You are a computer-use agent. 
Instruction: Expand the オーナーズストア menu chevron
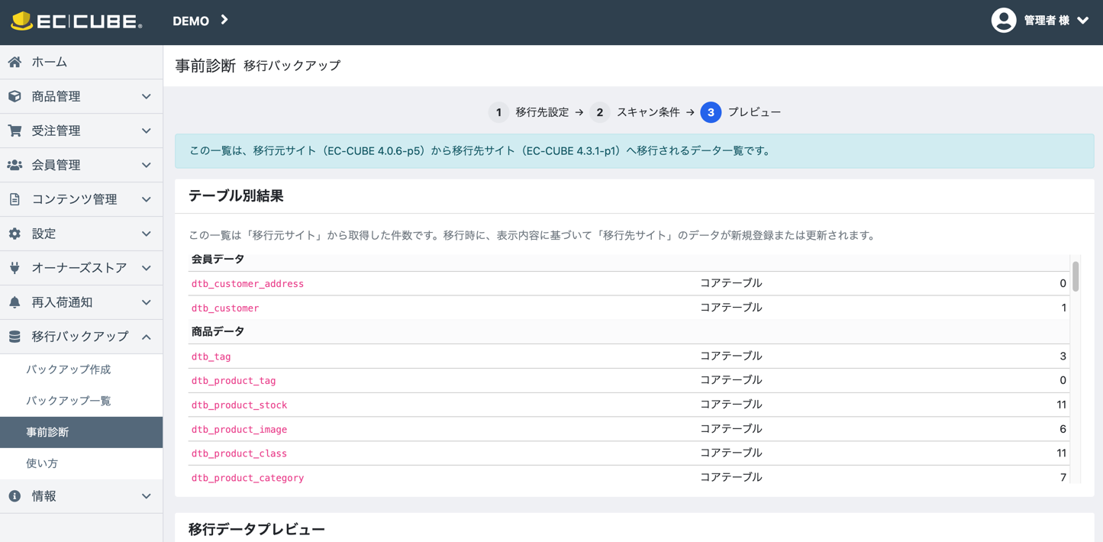pyautogui.click(x=147, y=269)
